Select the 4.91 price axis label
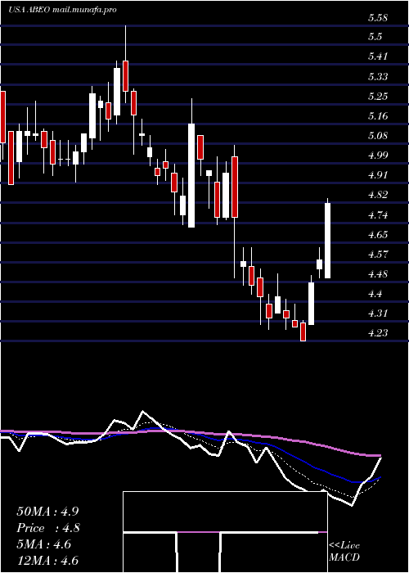This screenshot has height=573, width=409. click(x=378, y=175)
